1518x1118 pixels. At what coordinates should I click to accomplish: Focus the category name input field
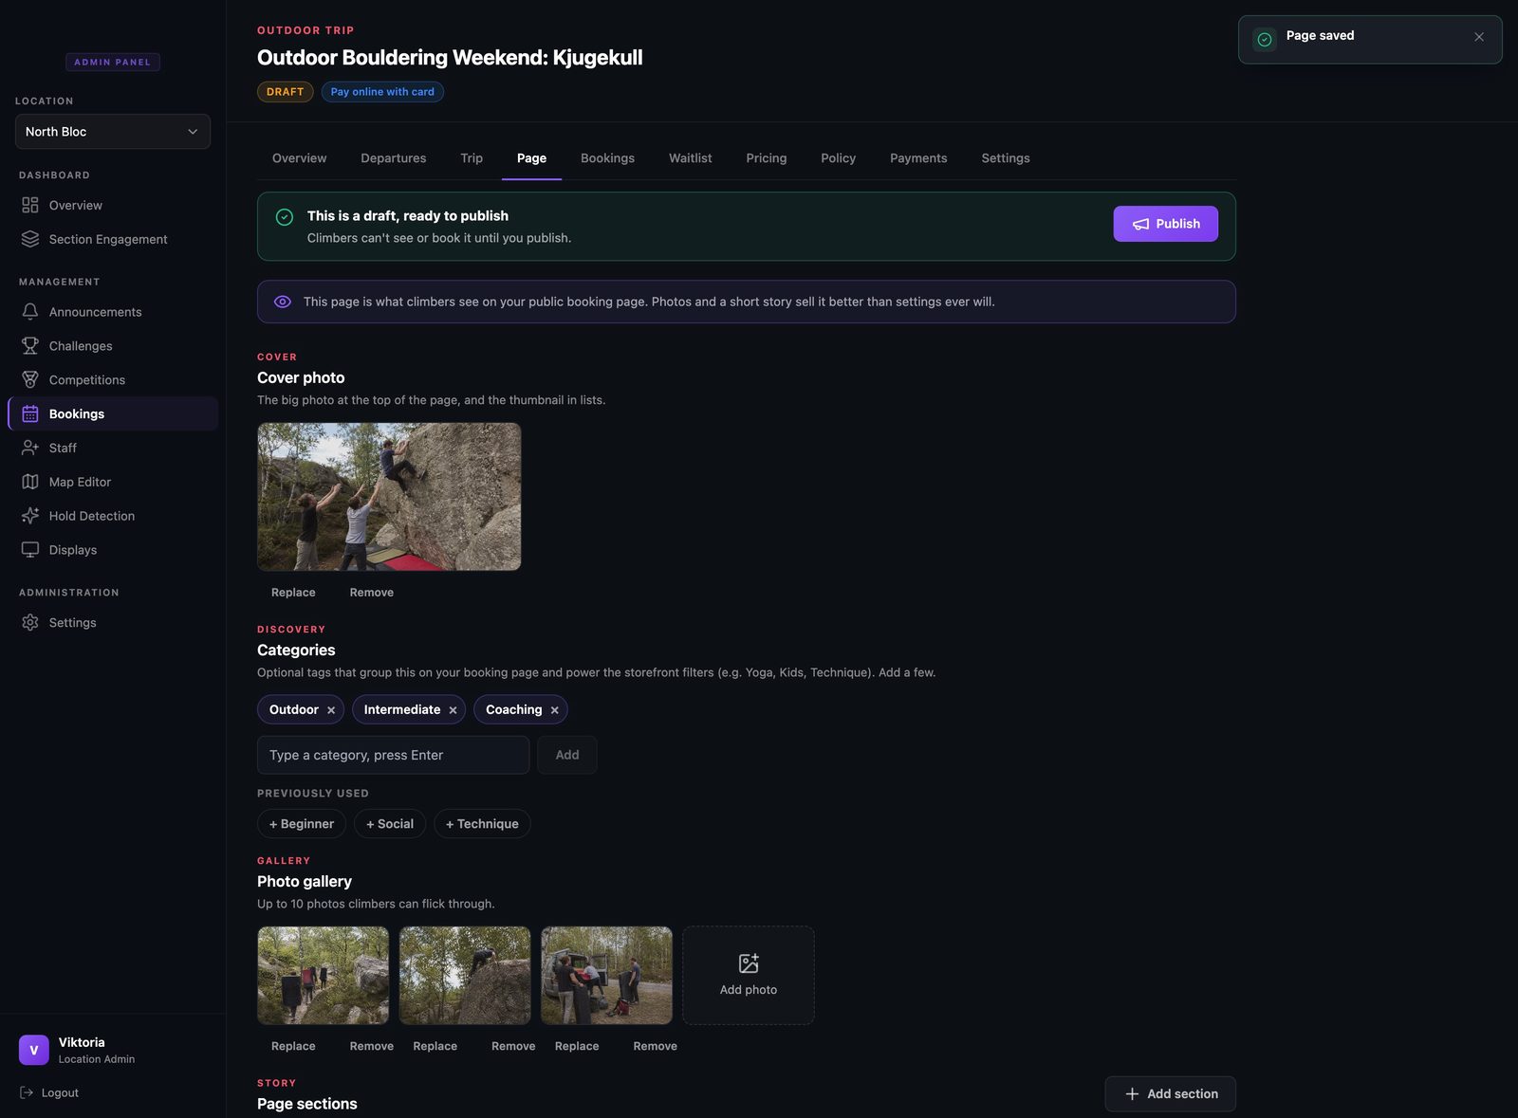pyautogui.click(x=394, y=755)
